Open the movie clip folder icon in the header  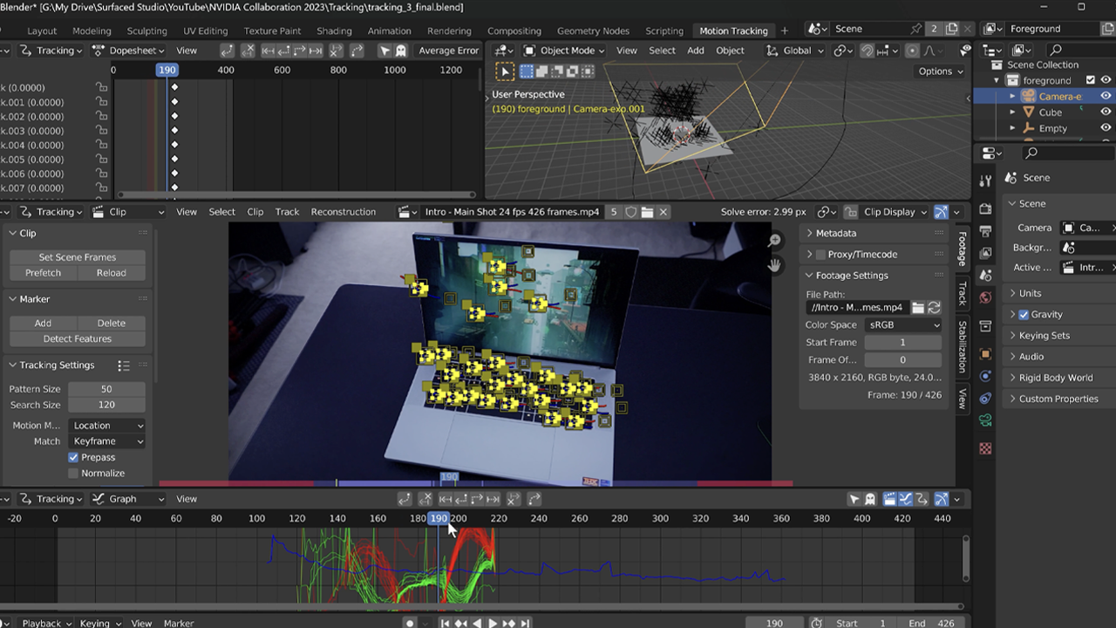coord(647,212)
